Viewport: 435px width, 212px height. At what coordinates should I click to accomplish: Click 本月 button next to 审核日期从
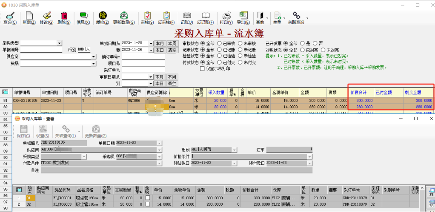point(160,76)
